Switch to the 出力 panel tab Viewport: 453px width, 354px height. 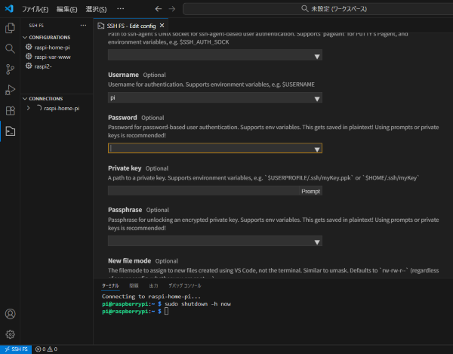pyautogui.click(x=153, y=286)
